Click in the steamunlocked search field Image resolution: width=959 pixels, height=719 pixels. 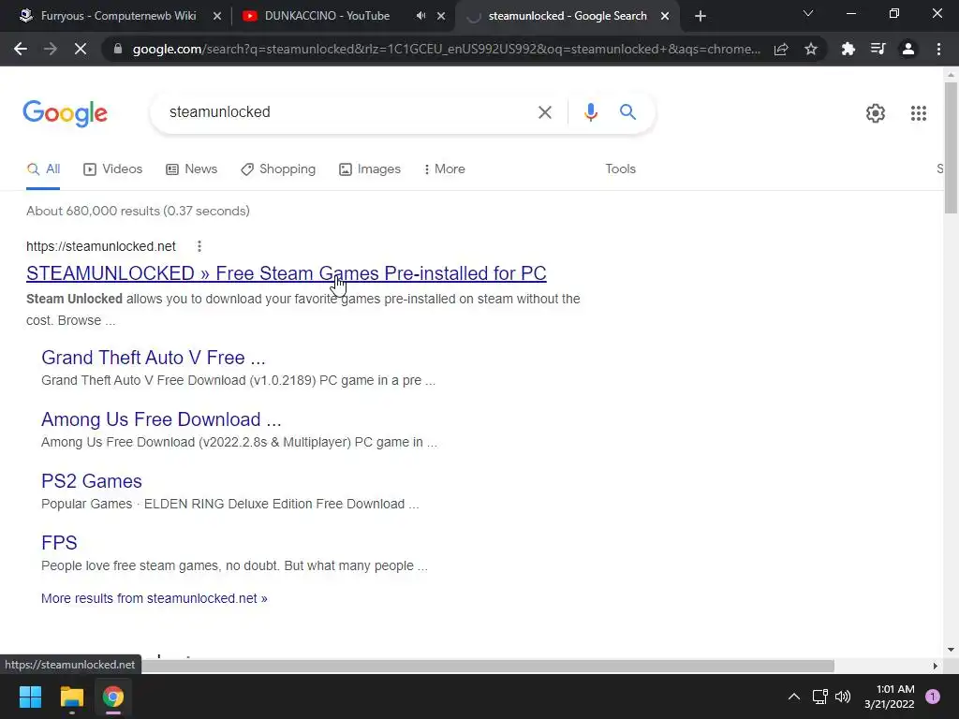(348, 112)
